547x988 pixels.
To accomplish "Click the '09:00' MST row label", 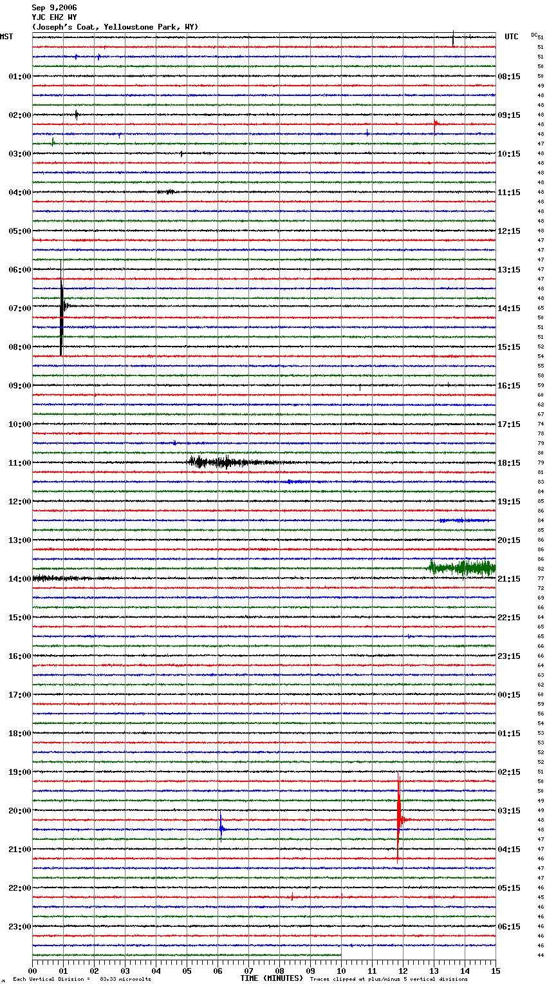I will [x=20, y=386].
